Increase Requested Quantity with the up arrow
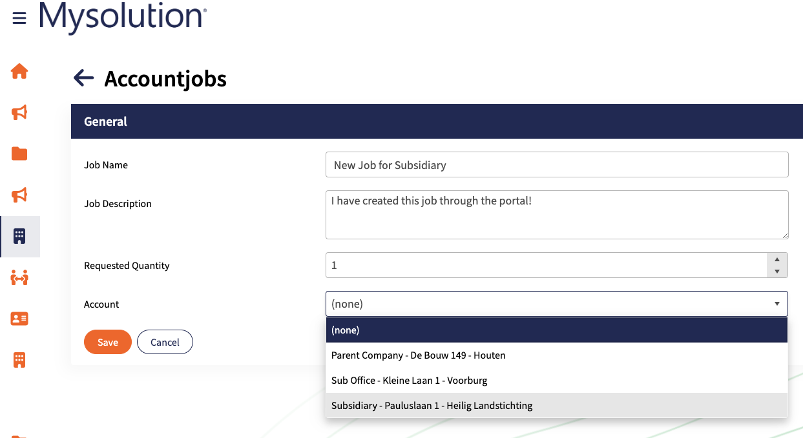This screenshot has height=438, width=803. click(x=777, y=259)
